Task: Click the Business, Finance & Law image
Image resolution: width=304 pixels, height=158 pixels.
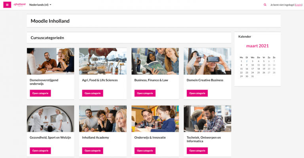Action: pyautogui.click(x=155, y=61)
